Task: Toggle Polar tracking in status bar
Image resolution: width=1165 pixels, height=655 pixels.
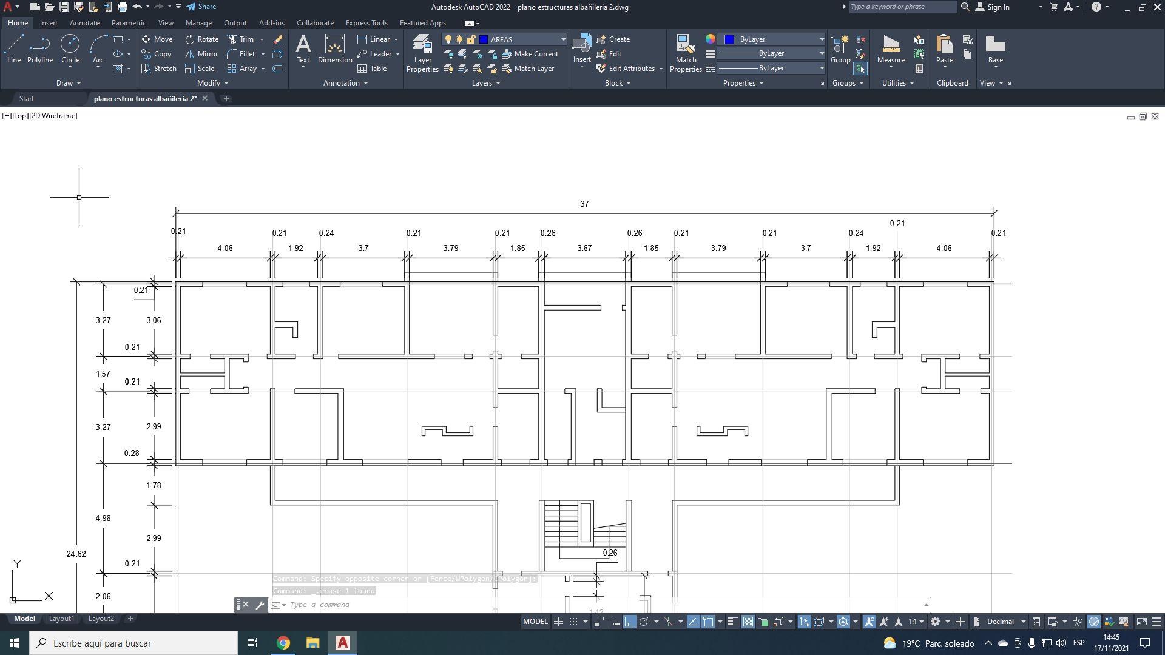Action: click(644, 622)
